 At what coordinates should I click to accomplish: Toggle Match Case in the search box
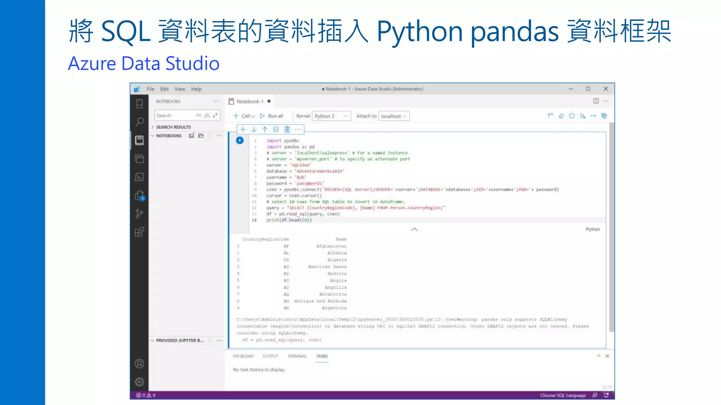pos(199,115)
